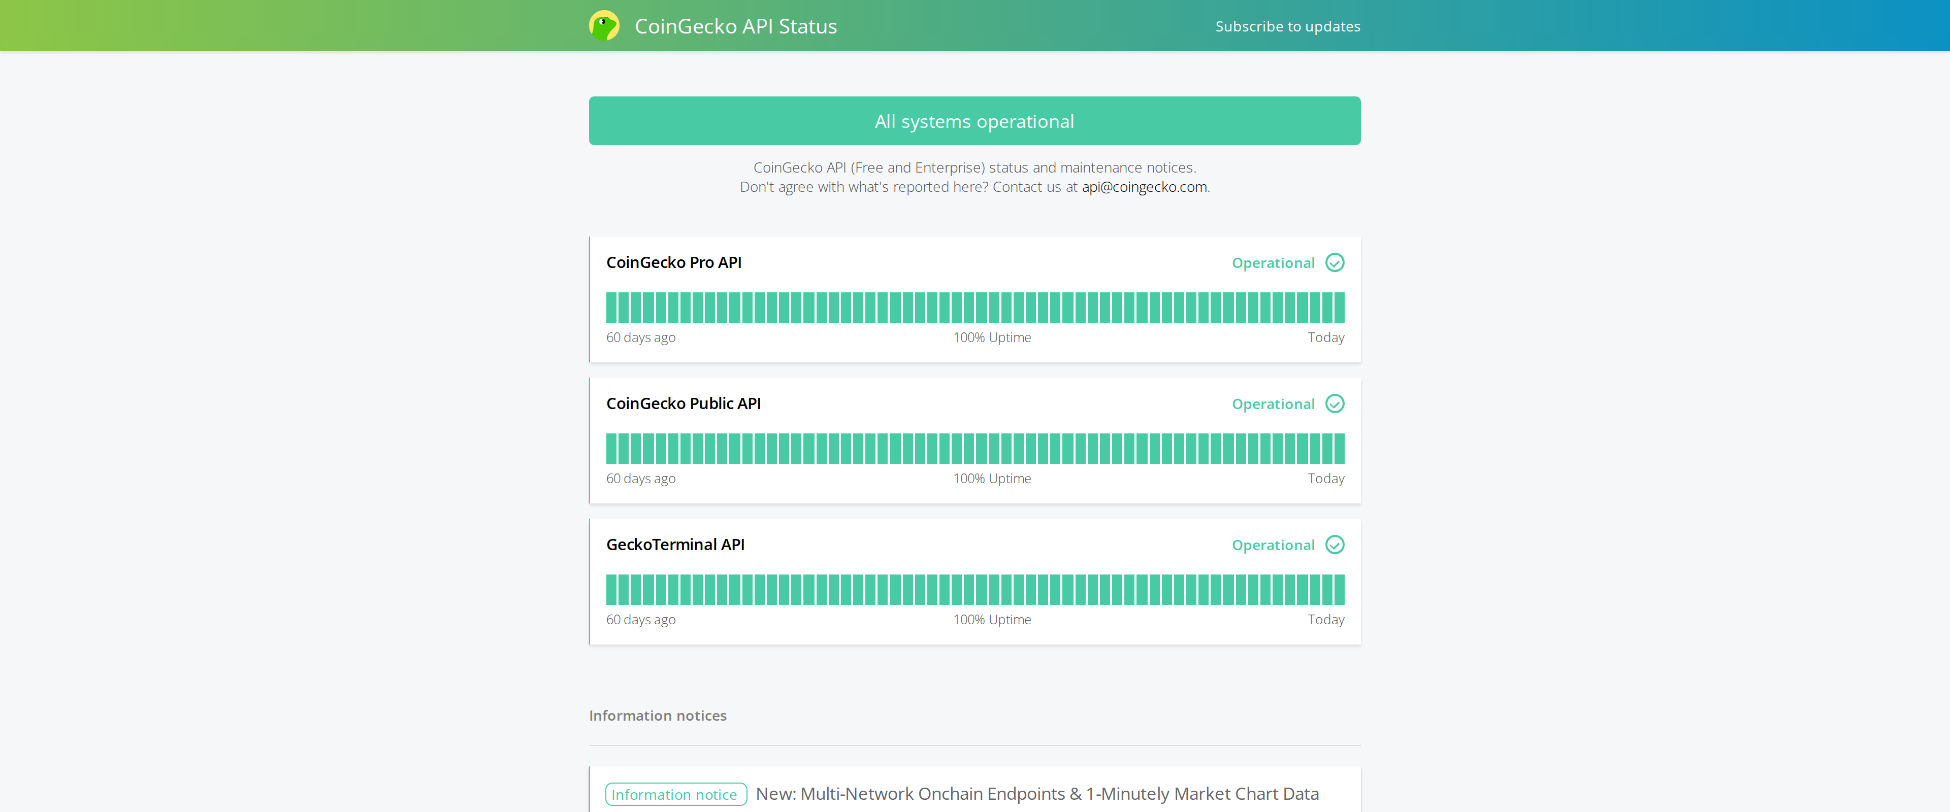Click the 'Today' label under GeckoTerminal API
Screen dimensions: 1950x812
click(1325, 620)
